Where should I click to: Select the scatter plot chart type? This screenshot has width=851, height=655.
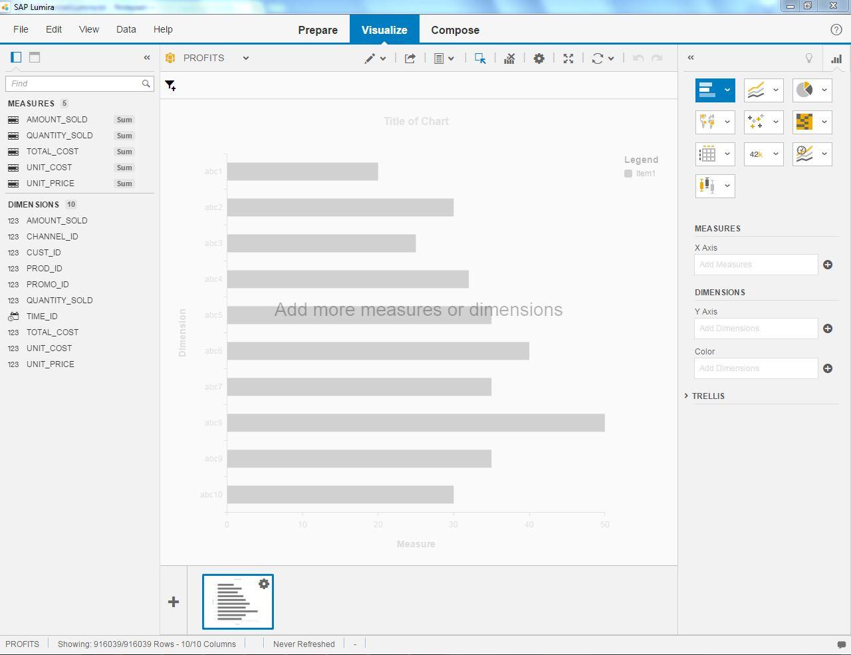pyautogui.click(x=756, y=122)
